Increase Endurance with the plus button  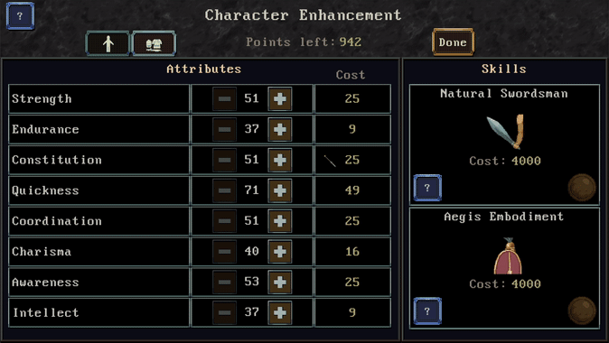tap(279, 129)
